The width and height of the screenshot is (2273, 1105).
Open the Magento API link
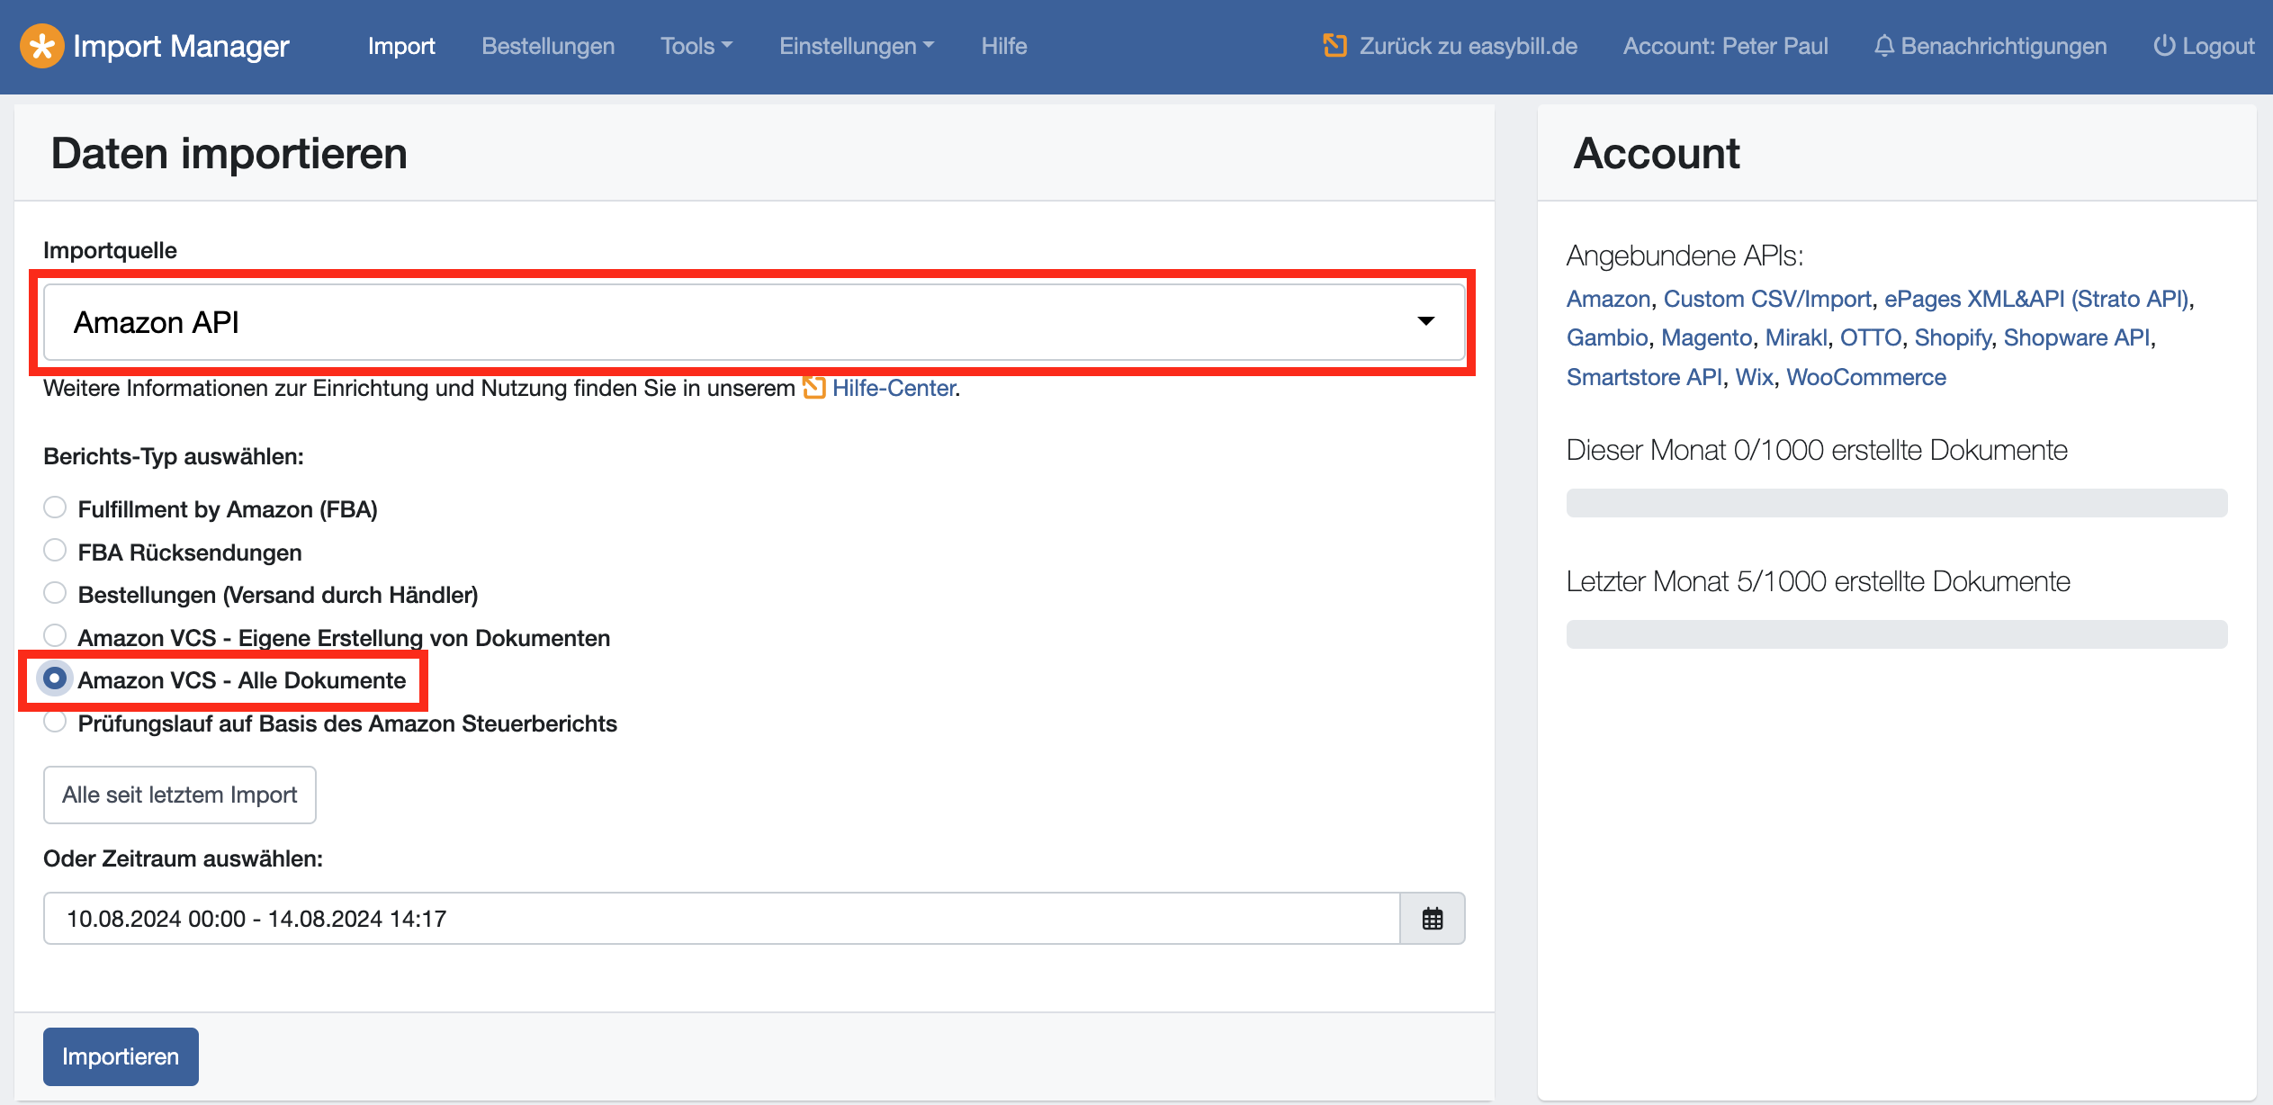tap(1706, 337)
